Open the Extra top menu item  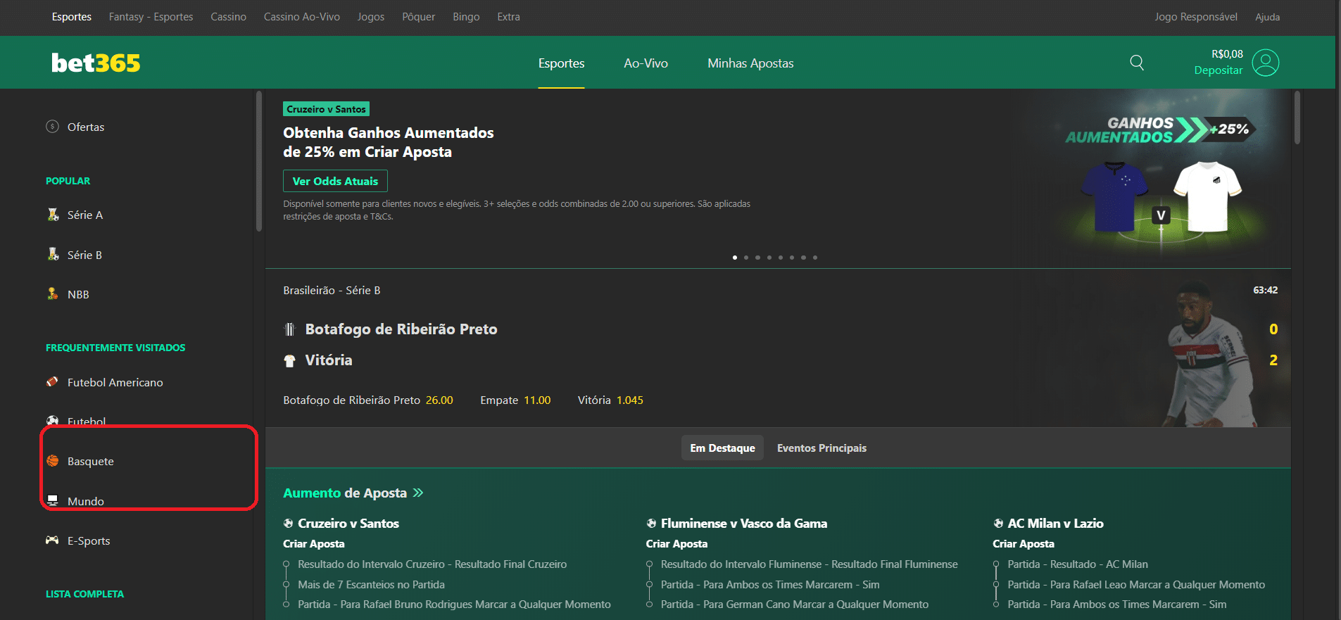pyautogui.click(x=508, y=17)
